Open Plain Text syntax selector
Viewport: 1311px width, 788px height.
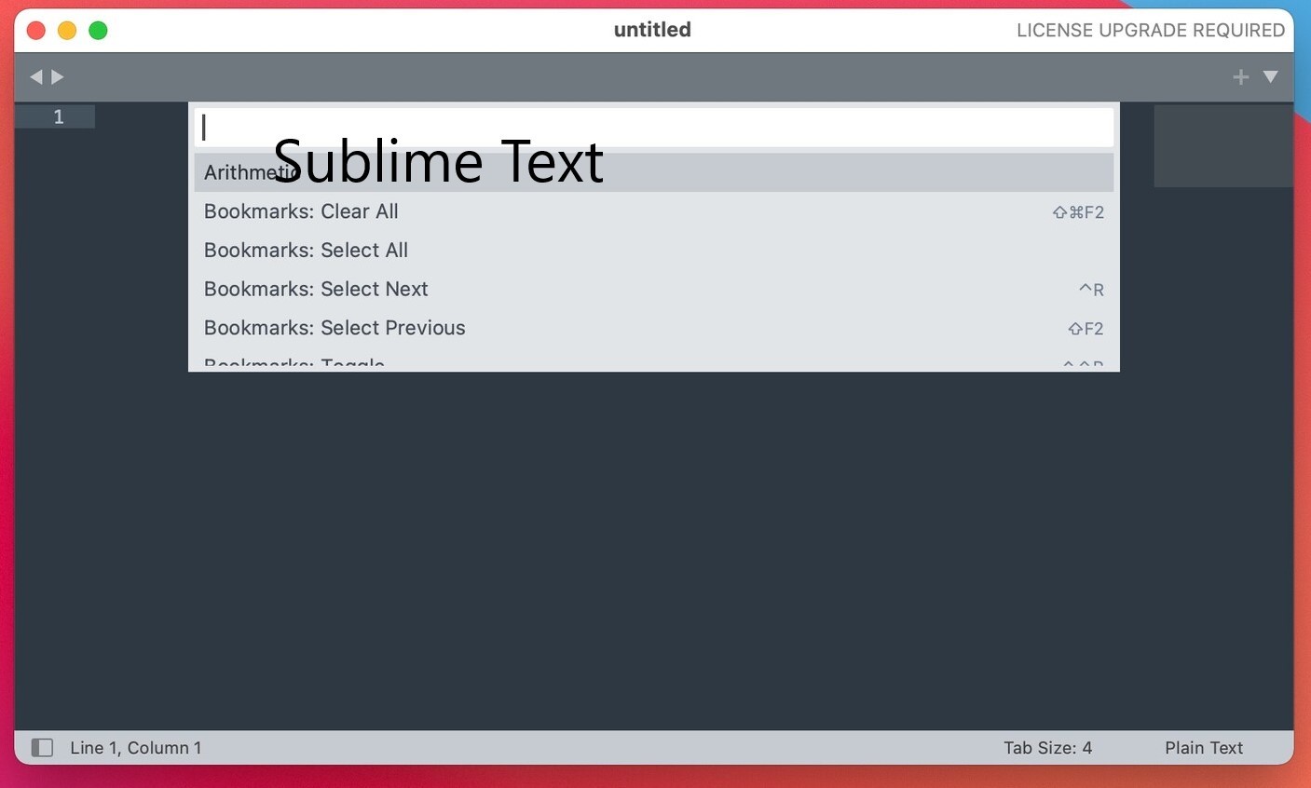1204,748
